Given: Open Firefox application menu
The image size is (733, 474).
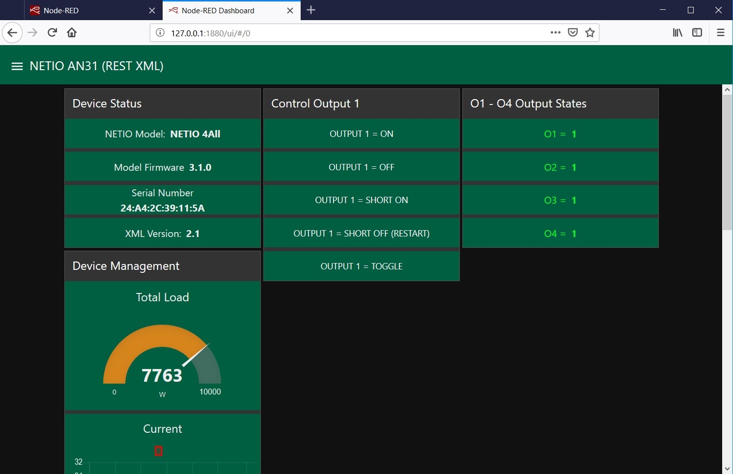Looking at the screenshot, I should [721, 33].
